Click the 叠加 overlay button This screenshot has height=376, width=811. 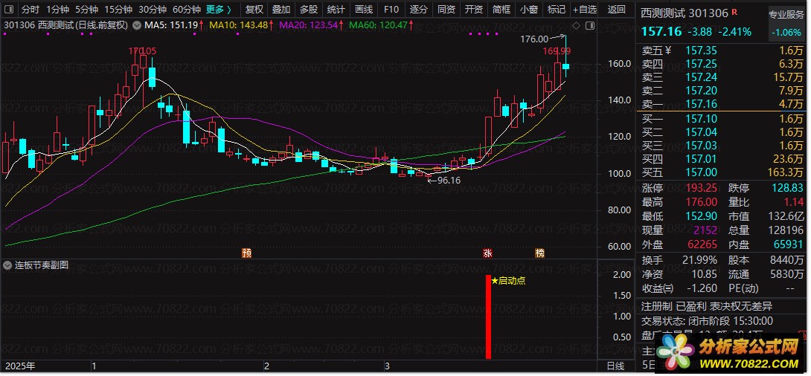(x=281, y=10)
